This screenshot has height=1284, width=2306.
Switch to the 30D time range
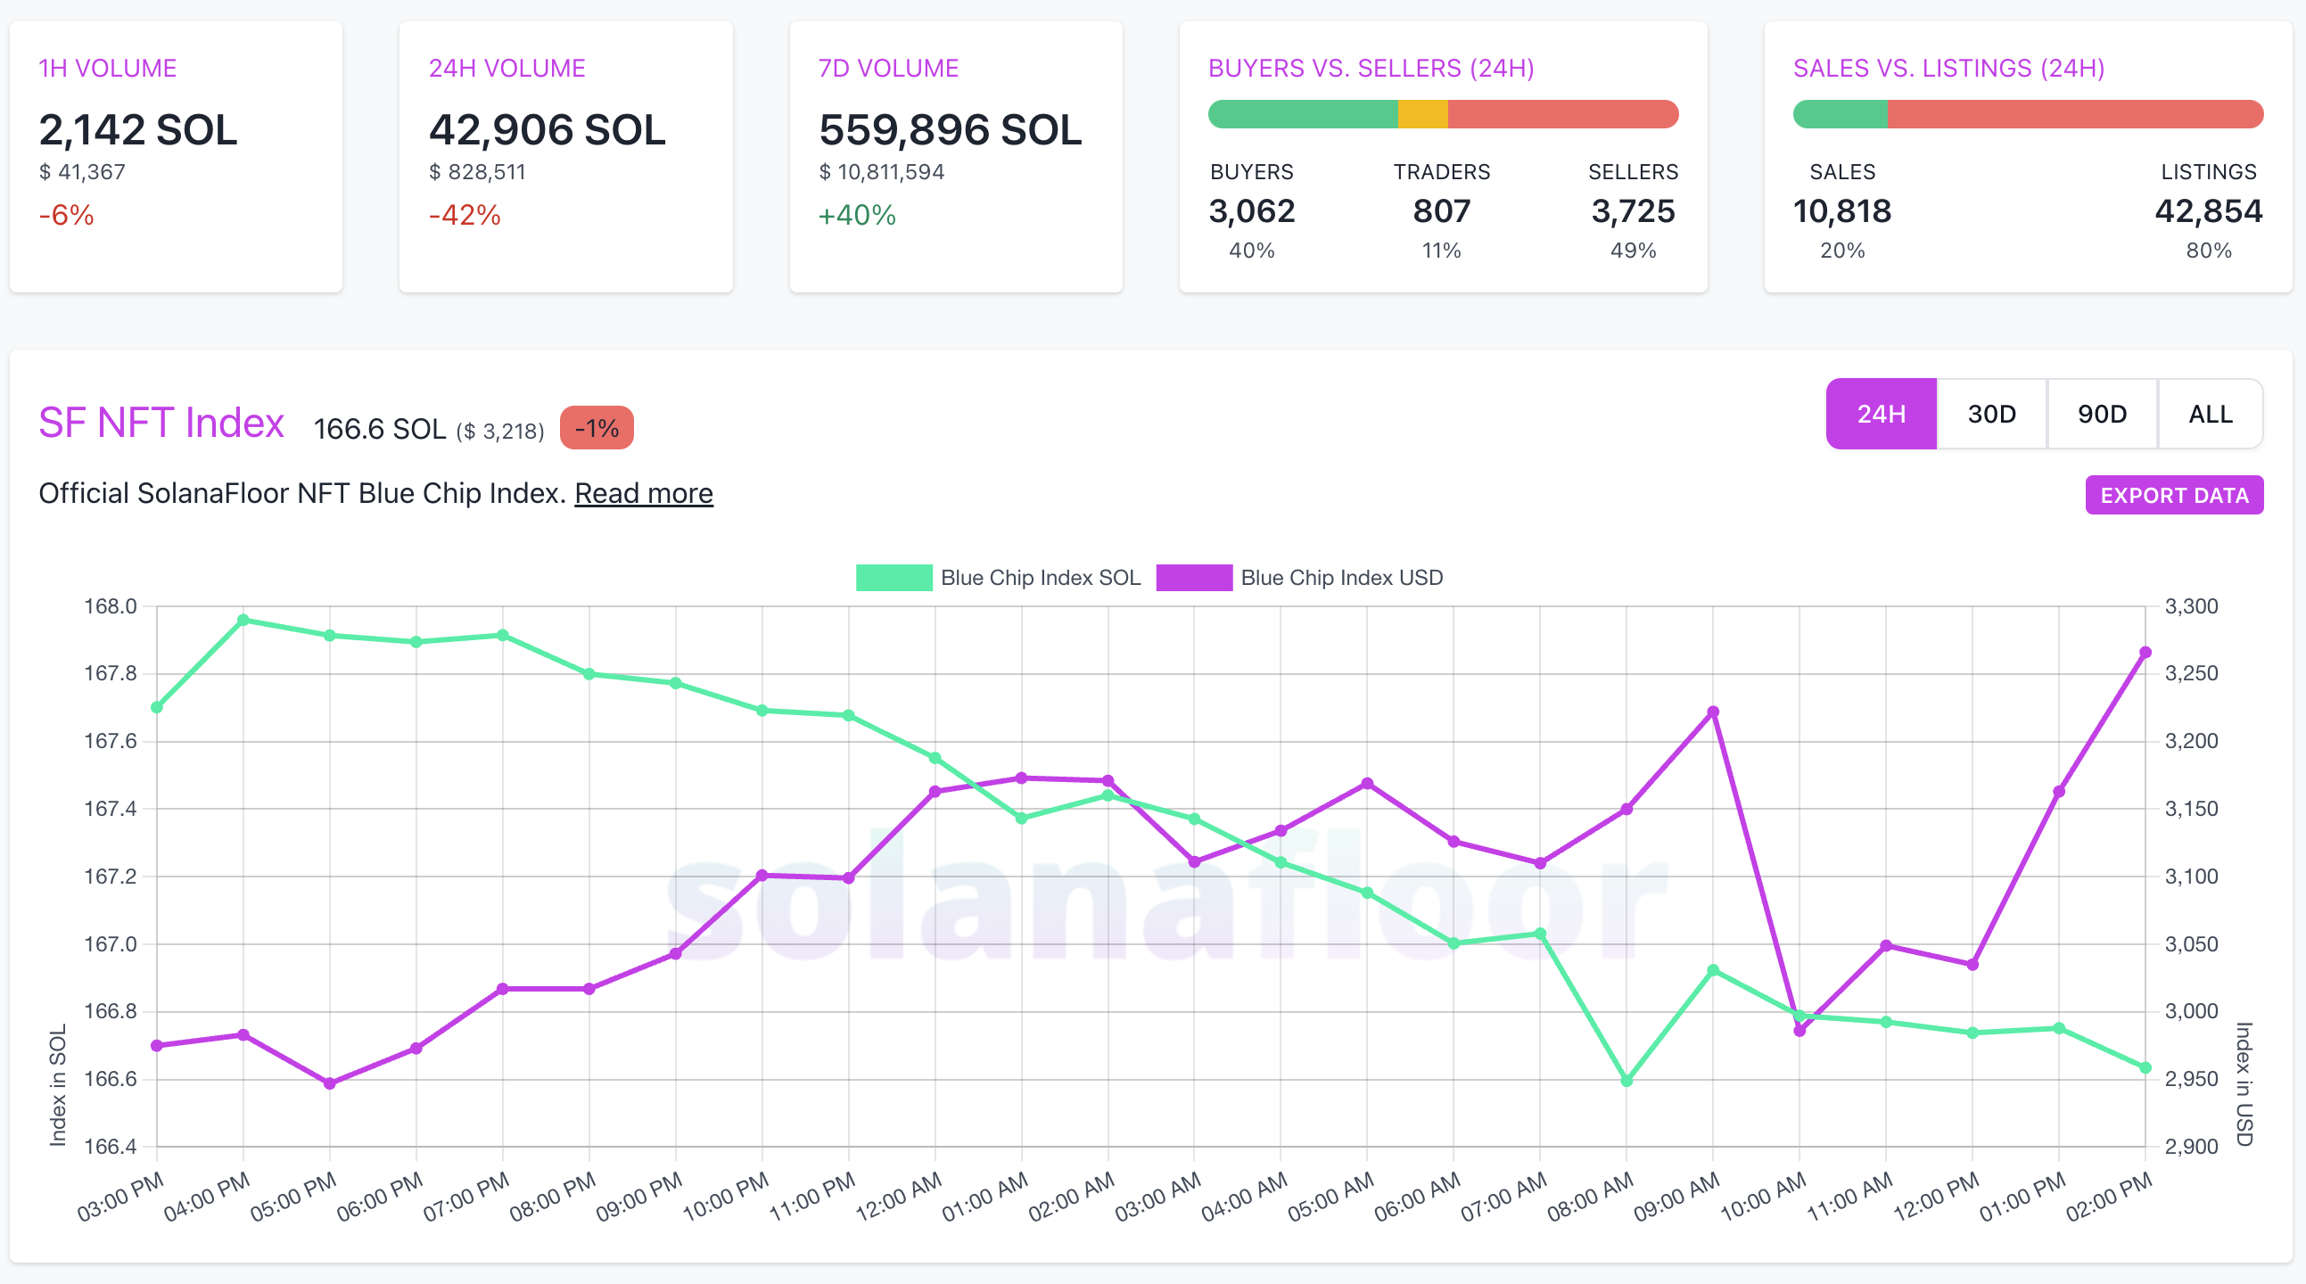pyautogui.click(x=1991, y=414)
